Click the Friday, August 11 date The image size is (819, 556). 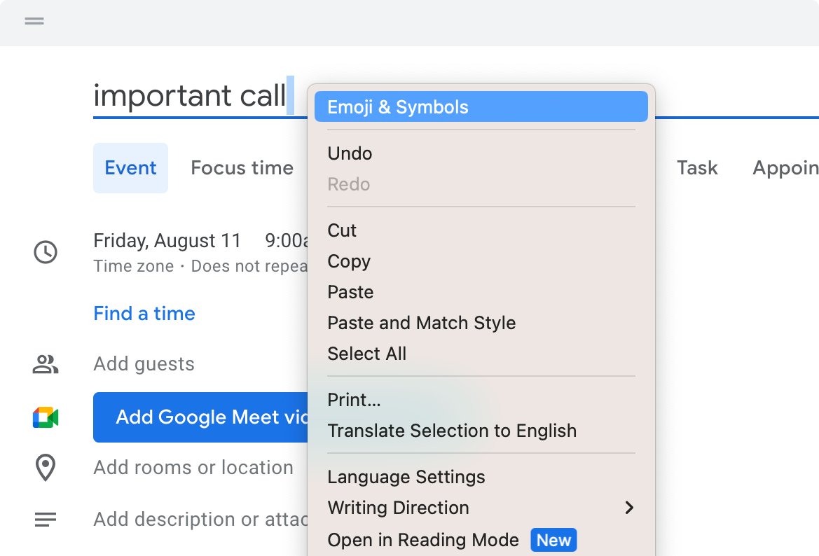point(167,241)
